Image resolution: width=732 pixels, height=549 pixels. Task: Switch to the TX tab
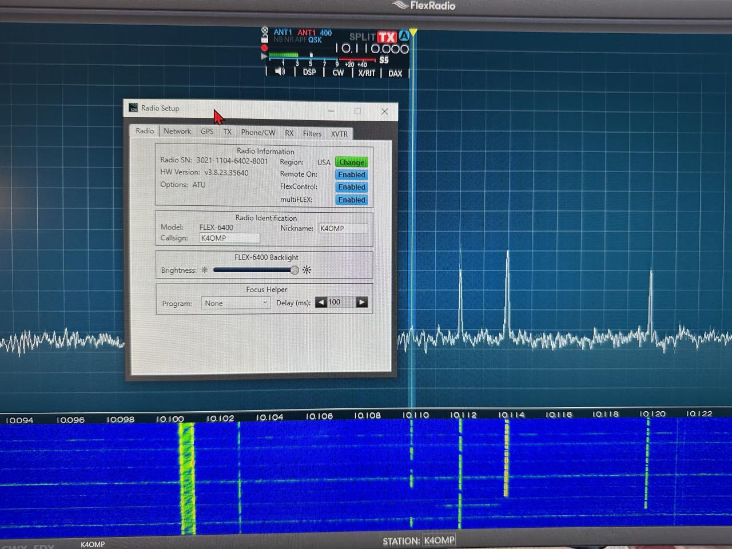pyautogui.click(x=228, y=132)
